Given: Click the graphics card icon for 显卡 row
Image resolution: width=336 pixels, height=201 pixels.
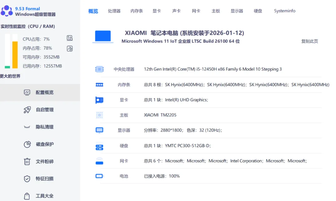Looking at the screenshot, I should pos(100,100).
